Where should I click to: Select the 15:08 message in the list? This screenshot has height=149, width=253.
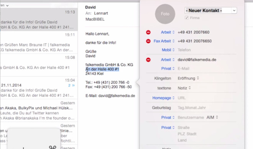click(39, 65)
